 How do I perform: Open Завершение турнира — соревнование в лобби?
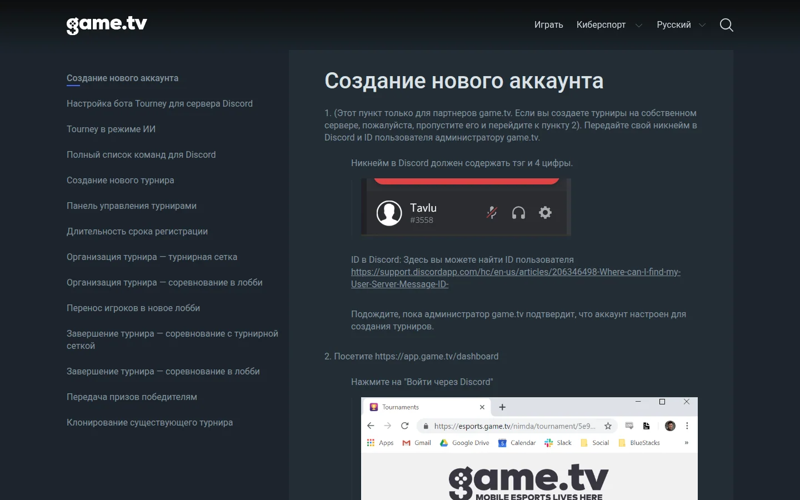(x=163, y=372)
